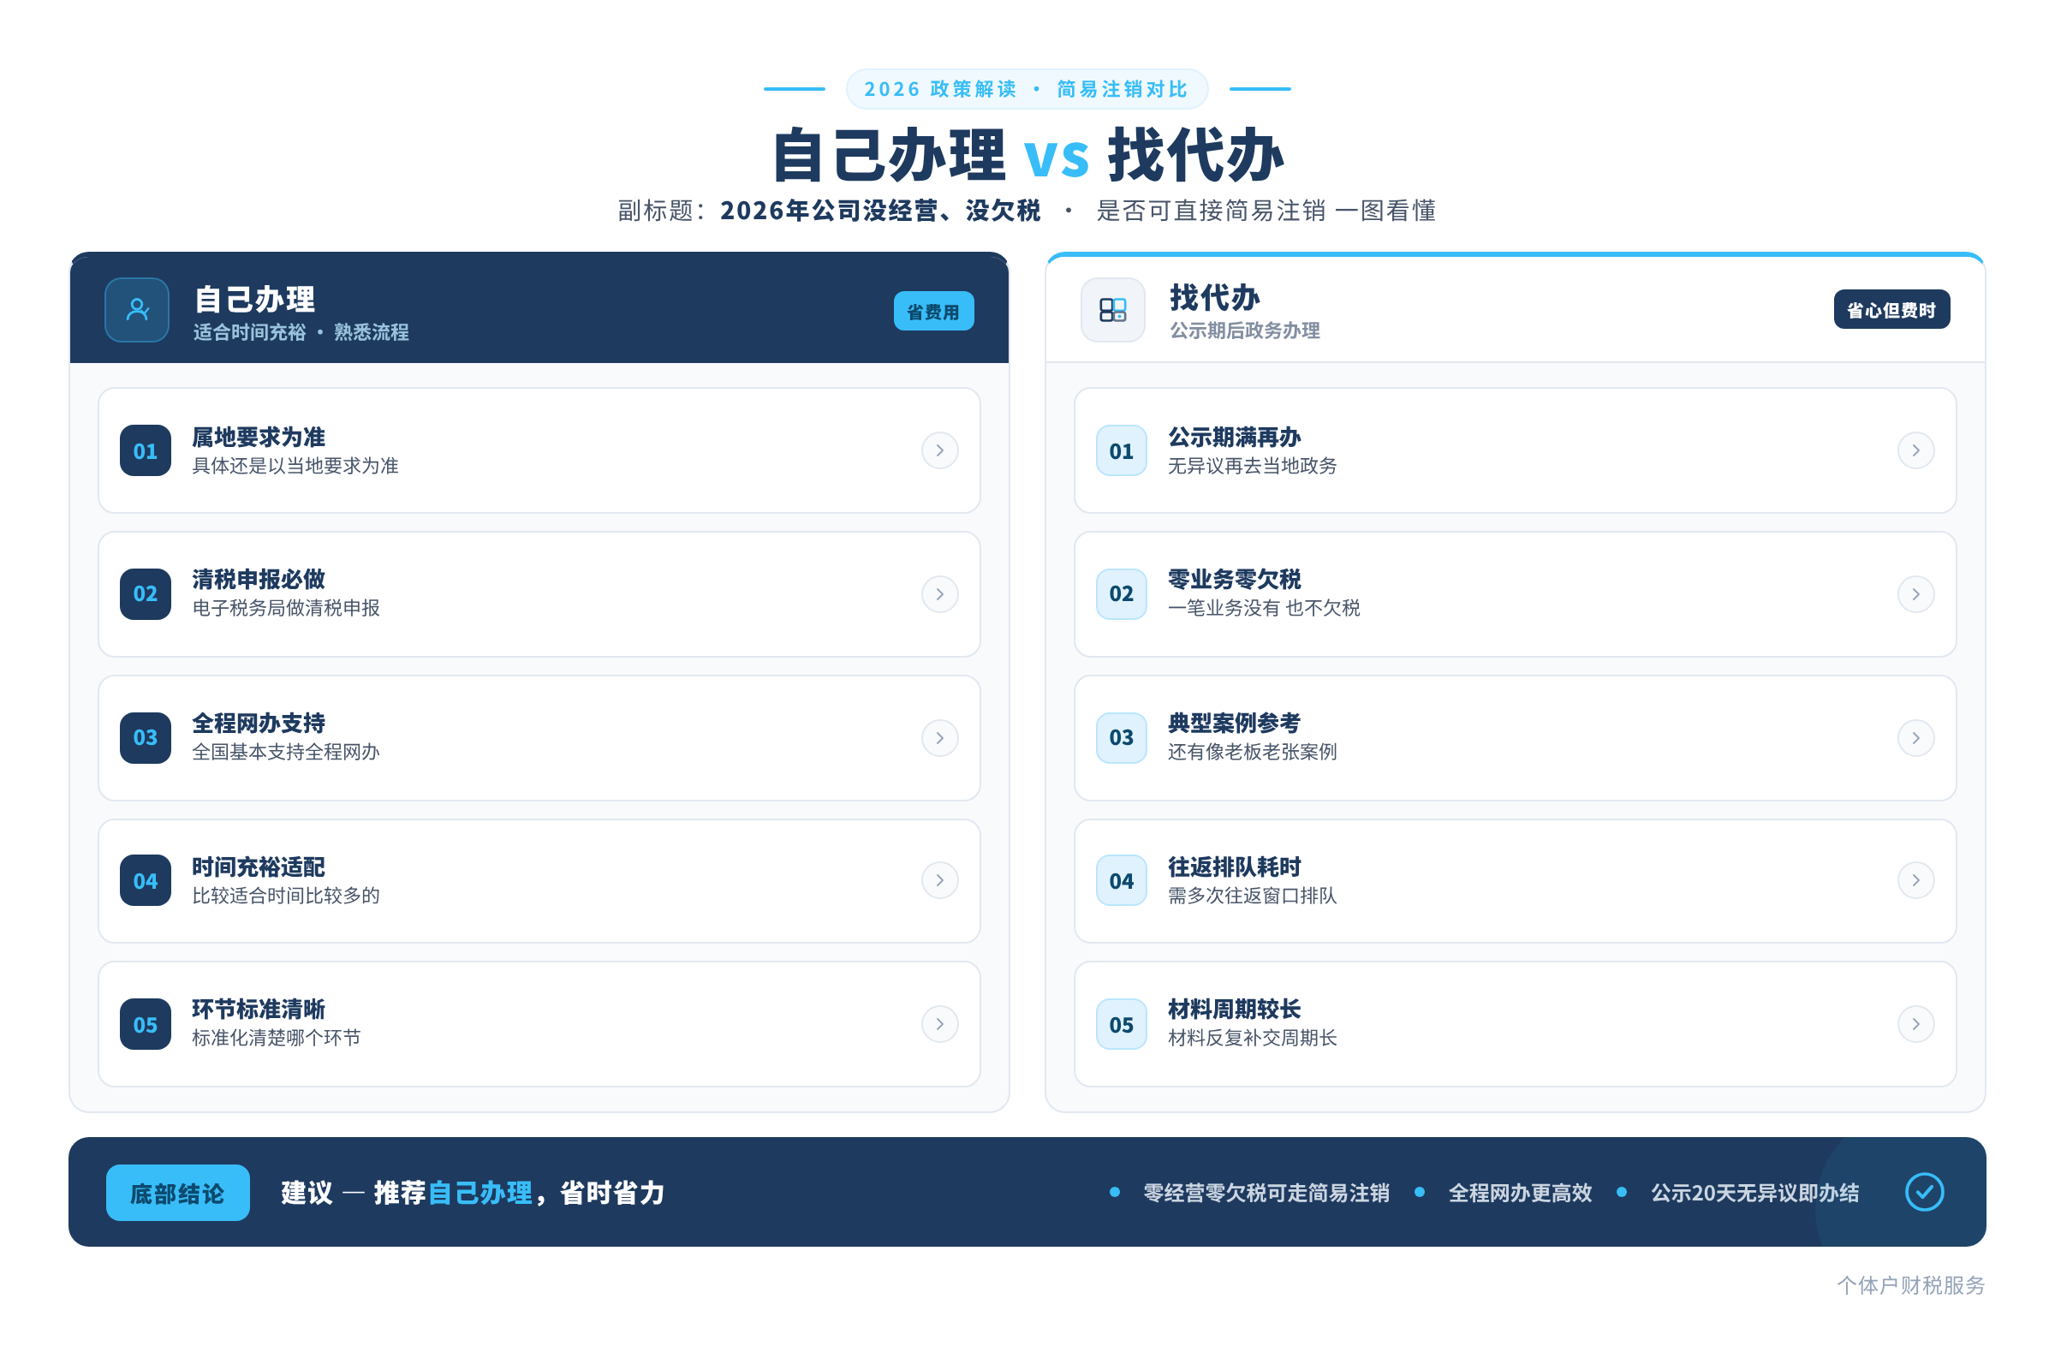Viewport: 2055px width, 1370px height.
Task: Open the 典型案例参考 card chevron
Action: pos(1916,738)
